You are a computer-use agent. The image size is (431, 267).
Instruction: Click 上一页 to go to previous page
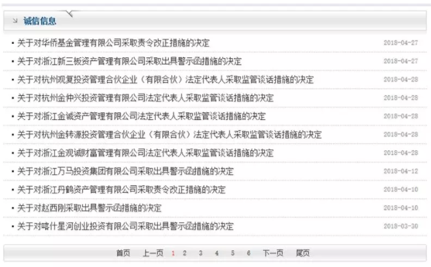153,253
